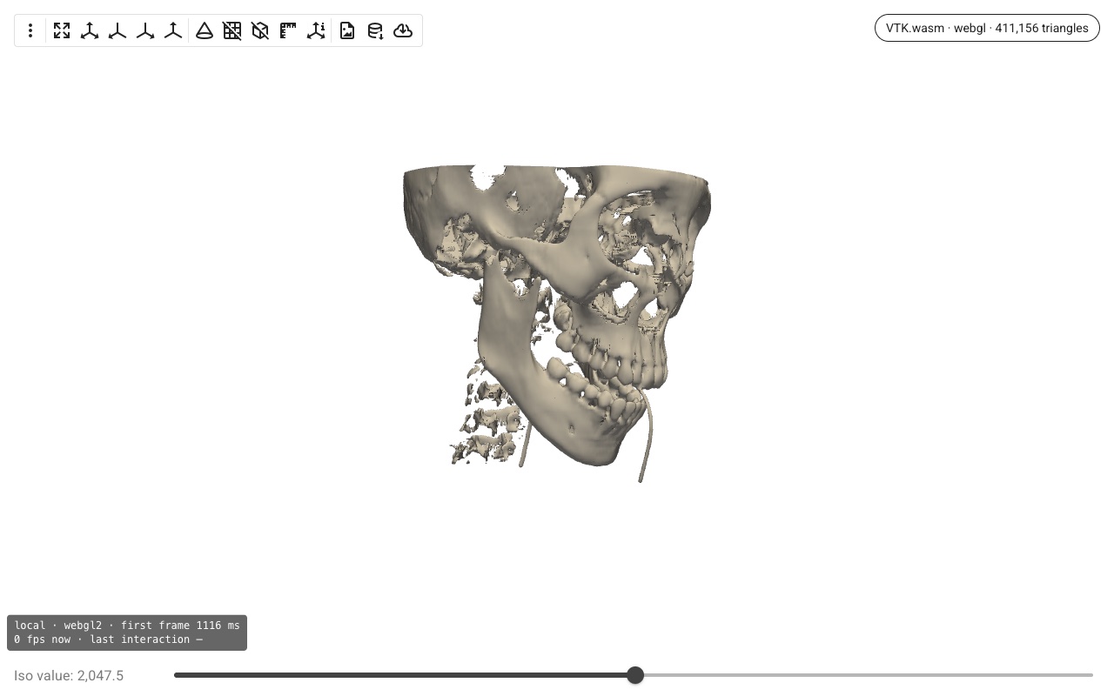The height and width of the screenshot is (696, 1114).
Task: Select the three-arrow isometric axes view icon
Action: [90, 30]
